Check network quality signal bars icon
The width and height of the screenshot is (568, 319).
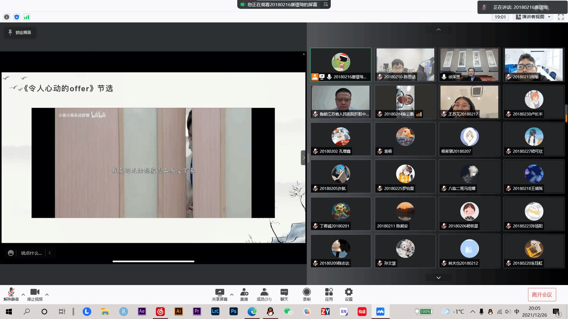[27, 17]
